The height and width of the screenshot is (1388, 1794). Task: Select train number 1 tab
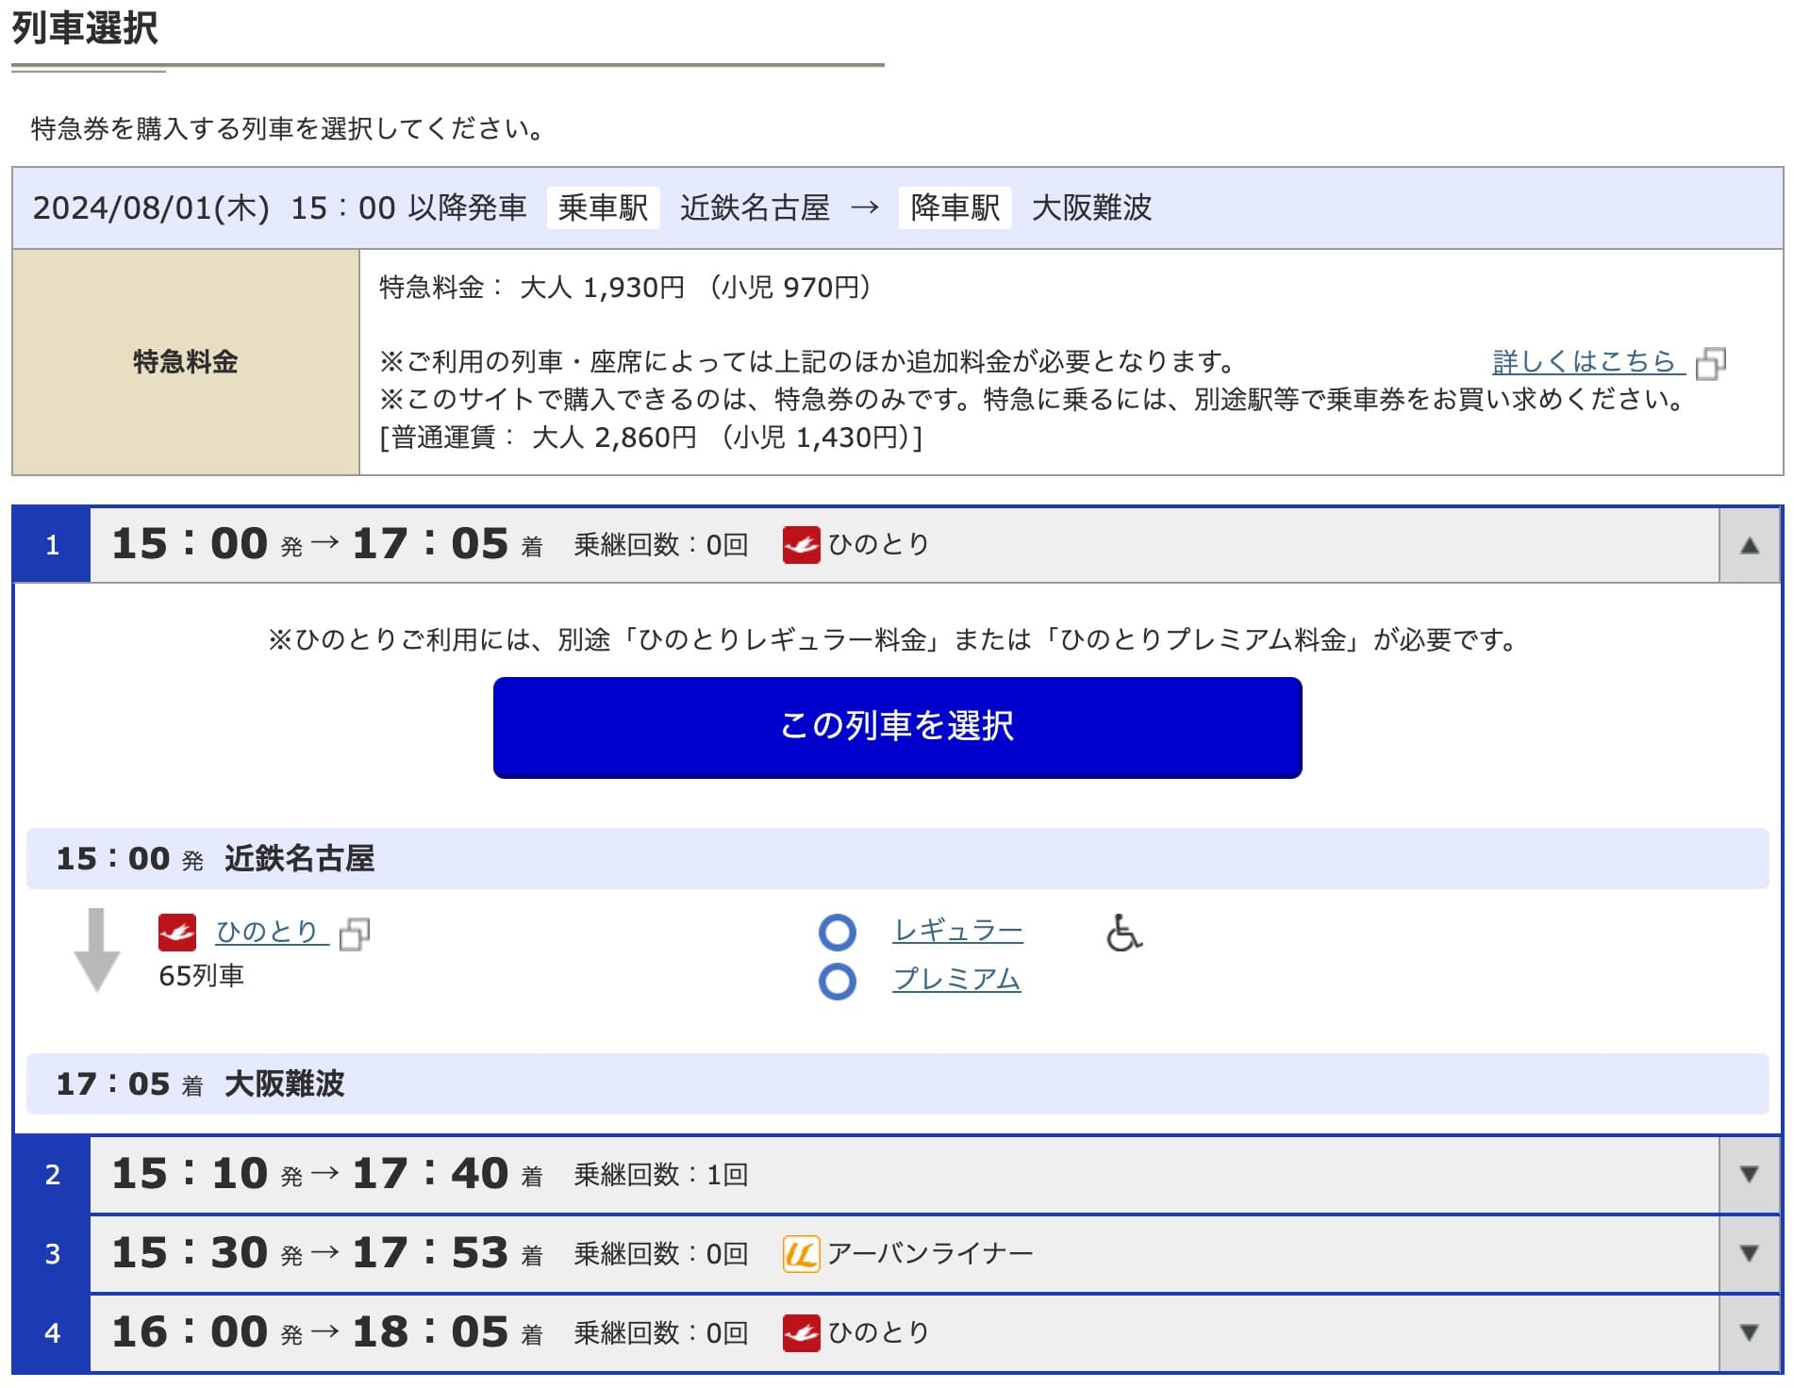[52, 545]
